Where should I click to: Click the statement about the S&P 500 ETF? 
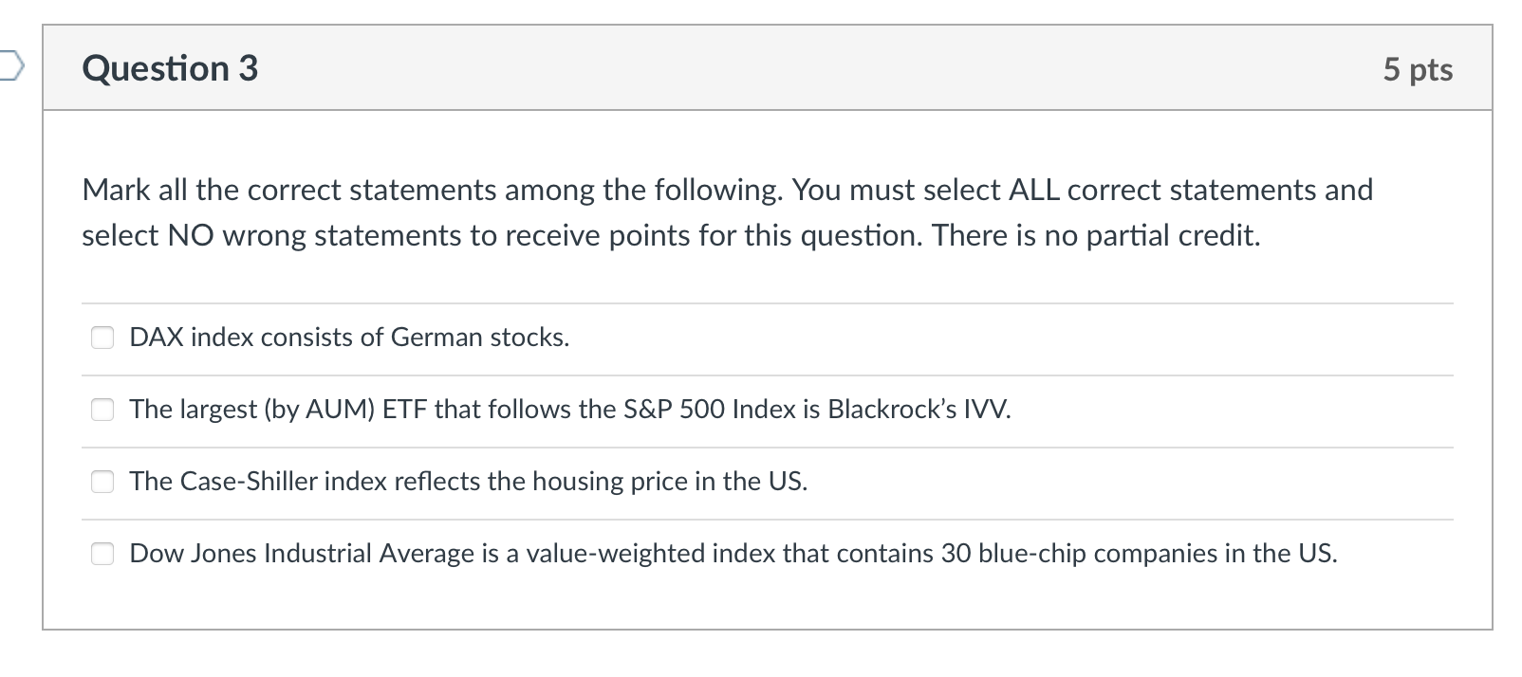tap(569, 410)
